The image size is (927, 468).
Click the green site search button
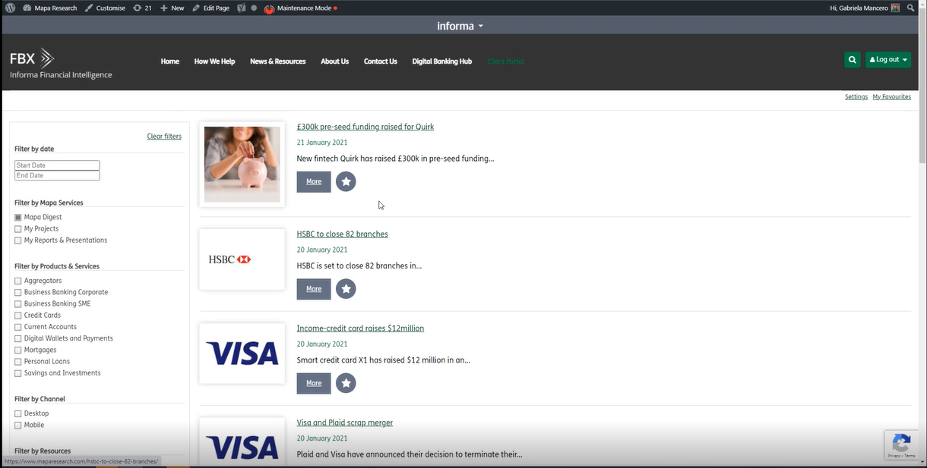tap(853, 59)
